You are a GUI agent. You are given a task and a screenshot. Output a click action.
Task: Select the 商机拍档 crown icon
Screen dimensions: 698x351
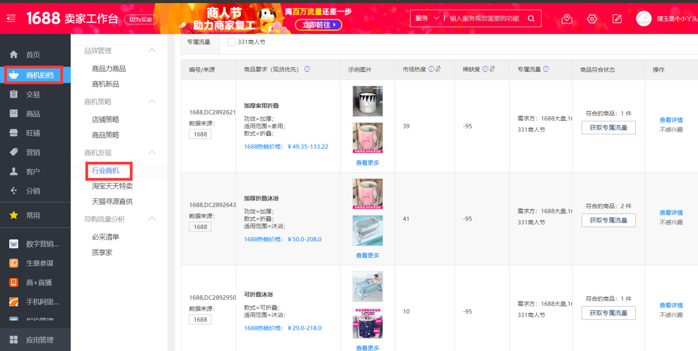14,75
